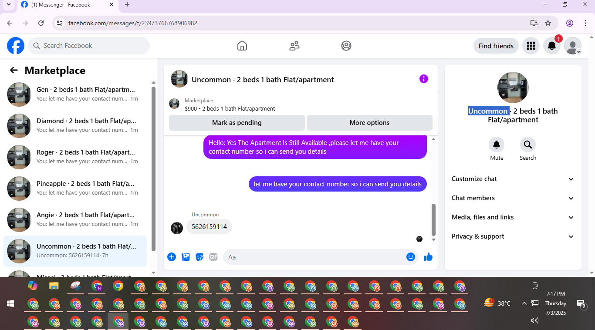
Task: Bookmark this tab with star icon
Action: 548,23
